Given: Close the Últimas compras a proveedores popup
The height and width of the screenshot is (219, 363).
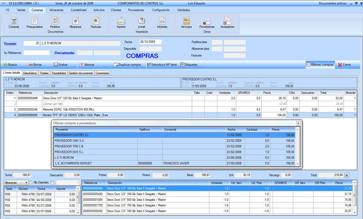Looking at the screenshot, I should click(298, 123).
